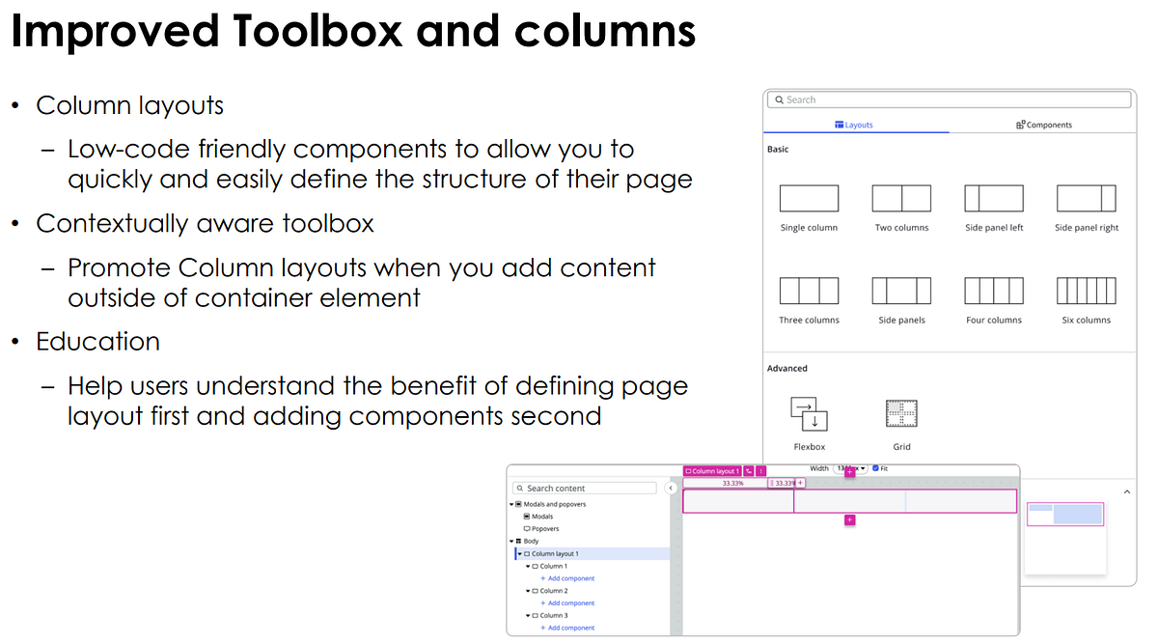
Task: Select the Single column layout icon
Action: click(x=809, y=199)
